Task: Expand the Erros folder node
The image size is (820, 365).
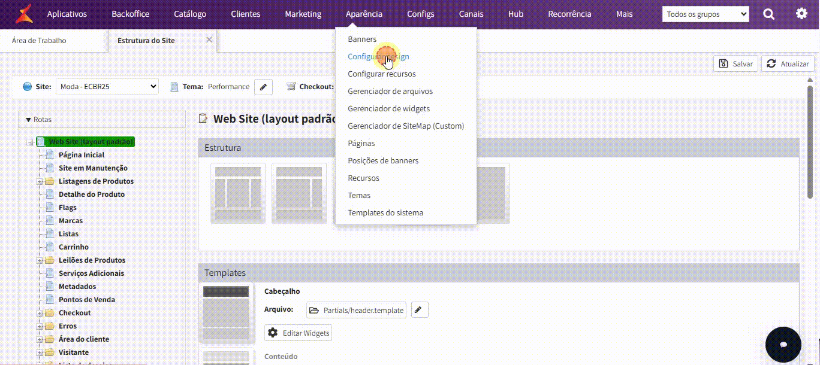Action: coord(40,326)
